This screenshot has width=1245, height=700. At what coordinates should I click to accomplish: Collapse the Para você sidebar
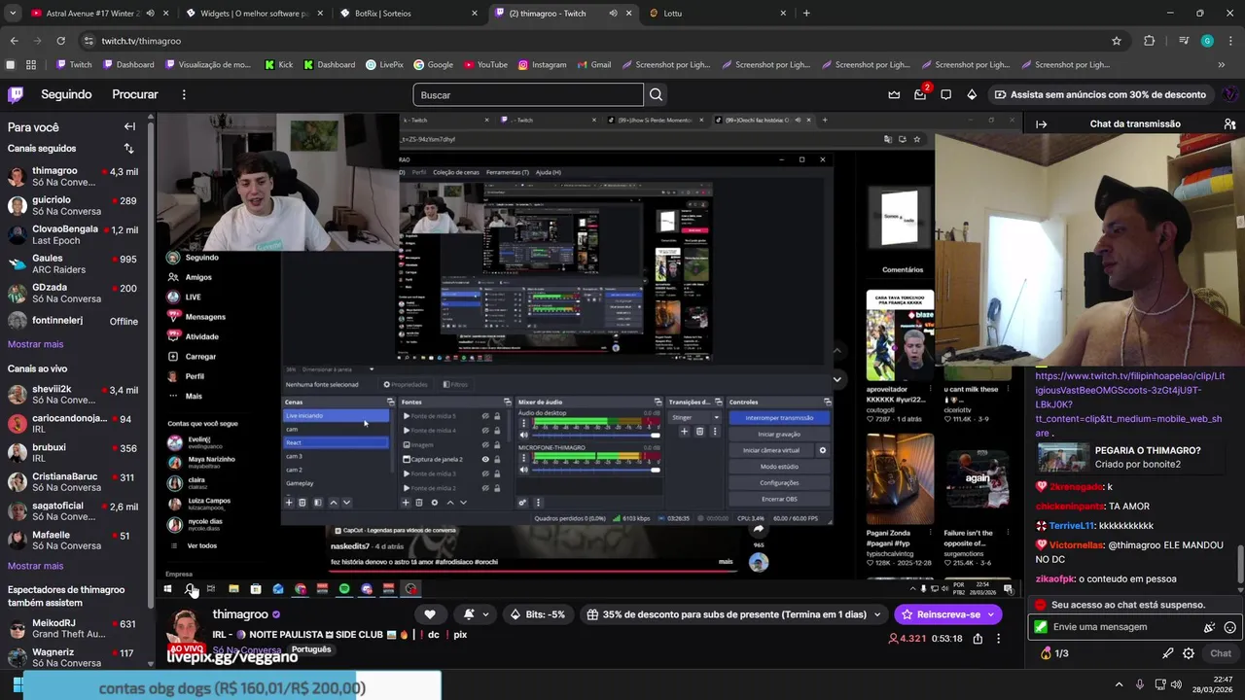click(x=129, y=126)
